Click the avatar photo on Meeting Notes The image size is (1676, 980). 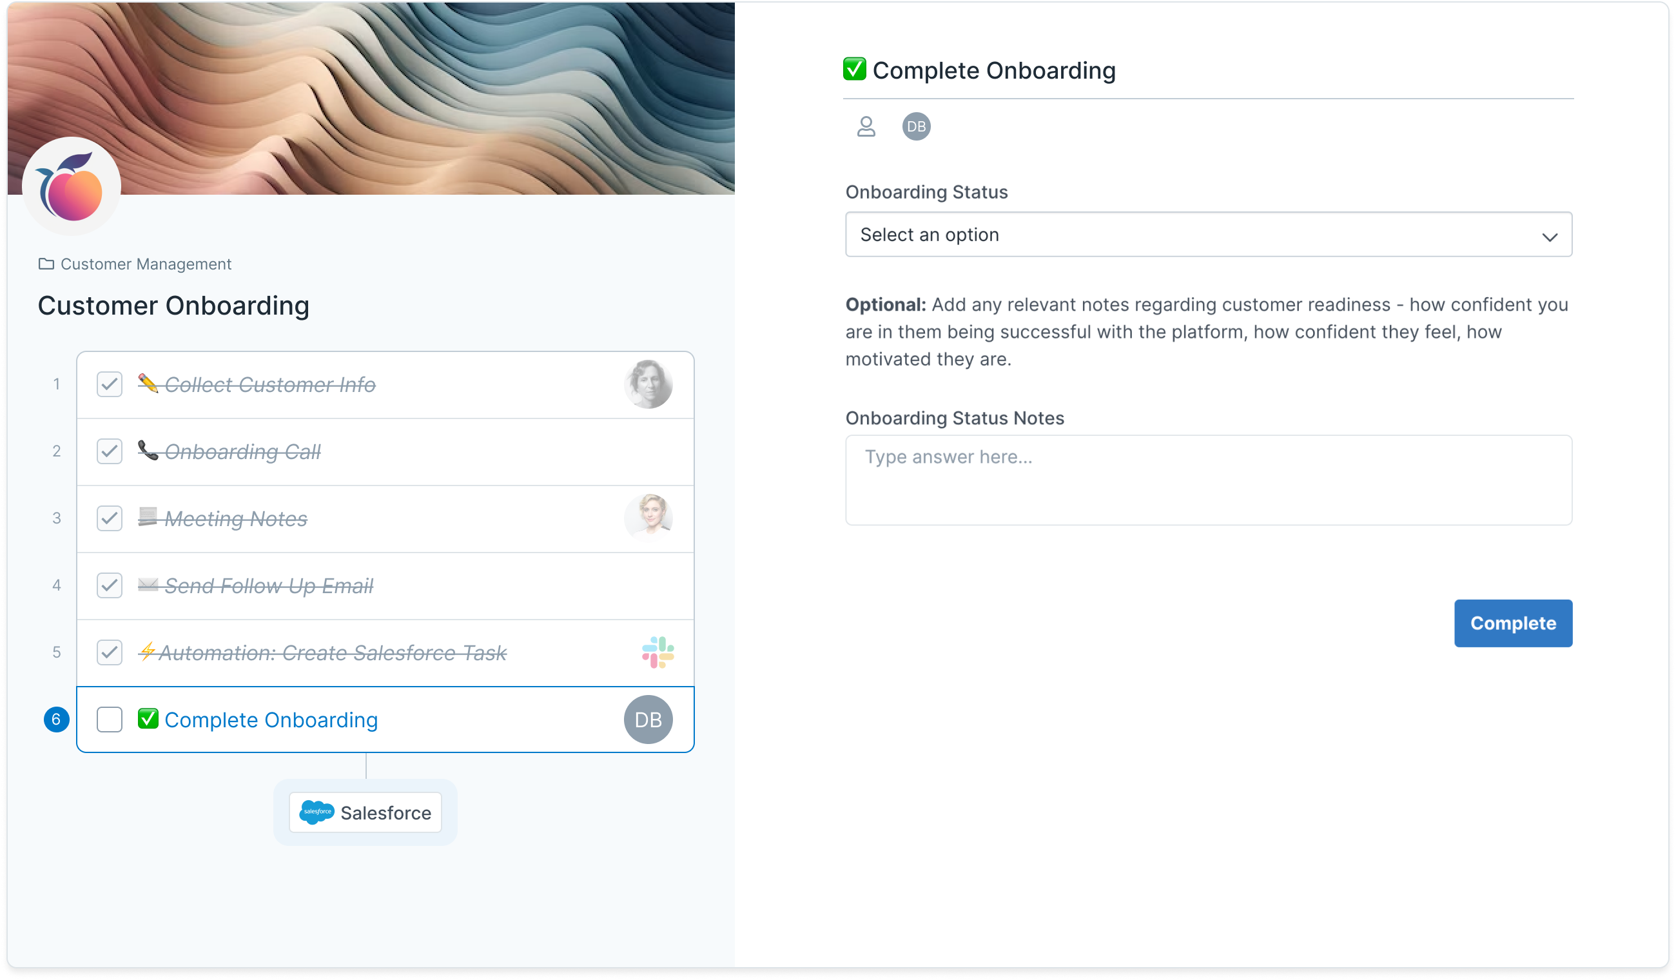coord(648,518)
